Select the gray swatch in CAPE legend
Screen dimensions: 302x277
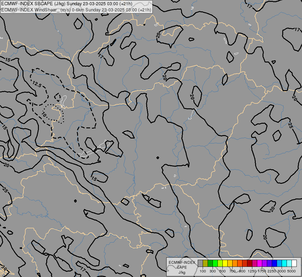200,263
